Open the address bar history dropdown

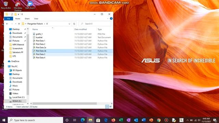pyautogui.click(x=69, y=24)
